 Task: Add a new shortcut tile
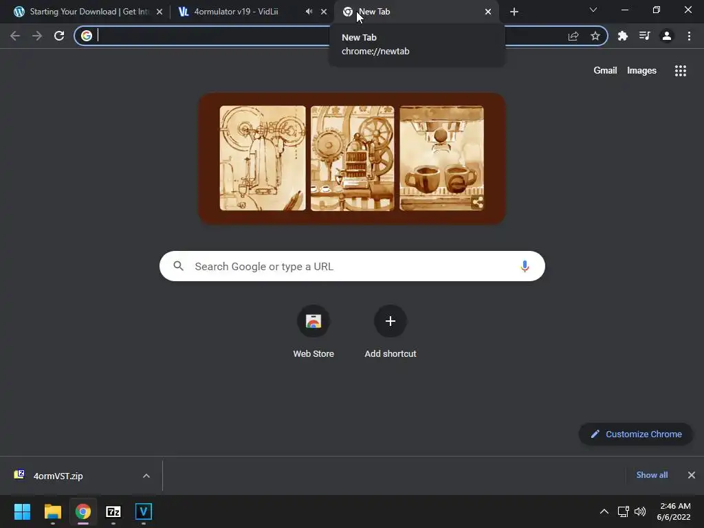[x=390, y=332]
